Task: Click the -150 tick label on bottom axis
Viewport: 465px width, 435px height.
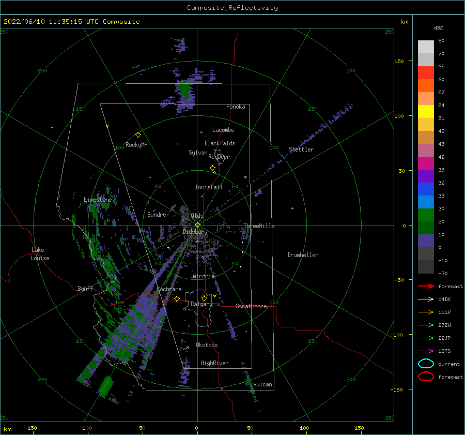Action: pos(30,428)
